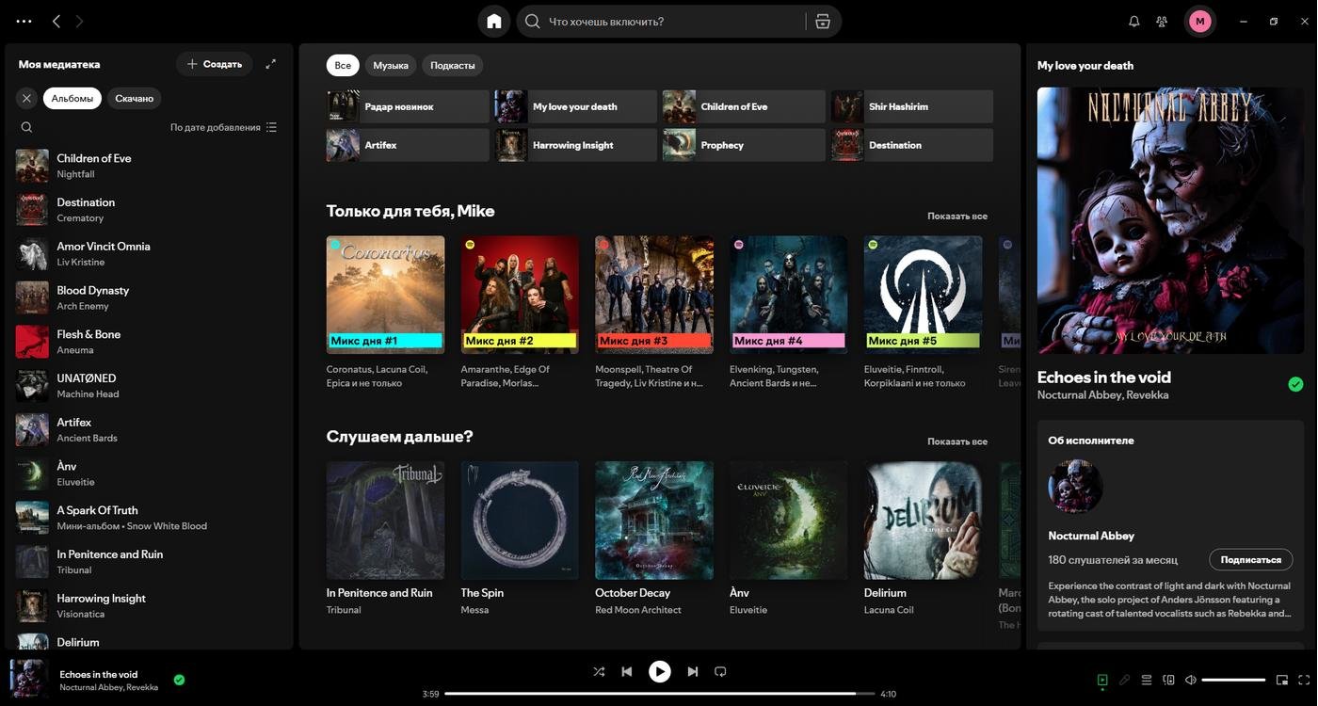Open UNATØNED by Machine Head
The image size is (1318, 706).
pyautogui.click(x=151, y=385)
